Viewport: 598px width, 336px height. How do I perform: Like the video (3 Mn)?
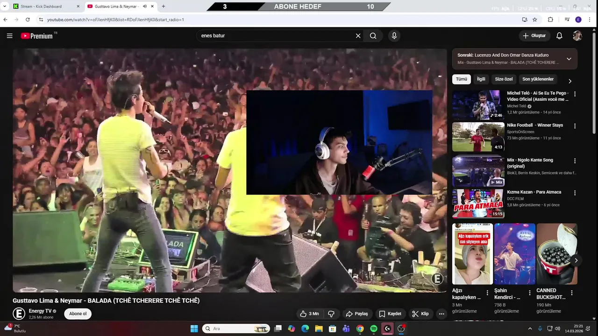pos(309,314)
